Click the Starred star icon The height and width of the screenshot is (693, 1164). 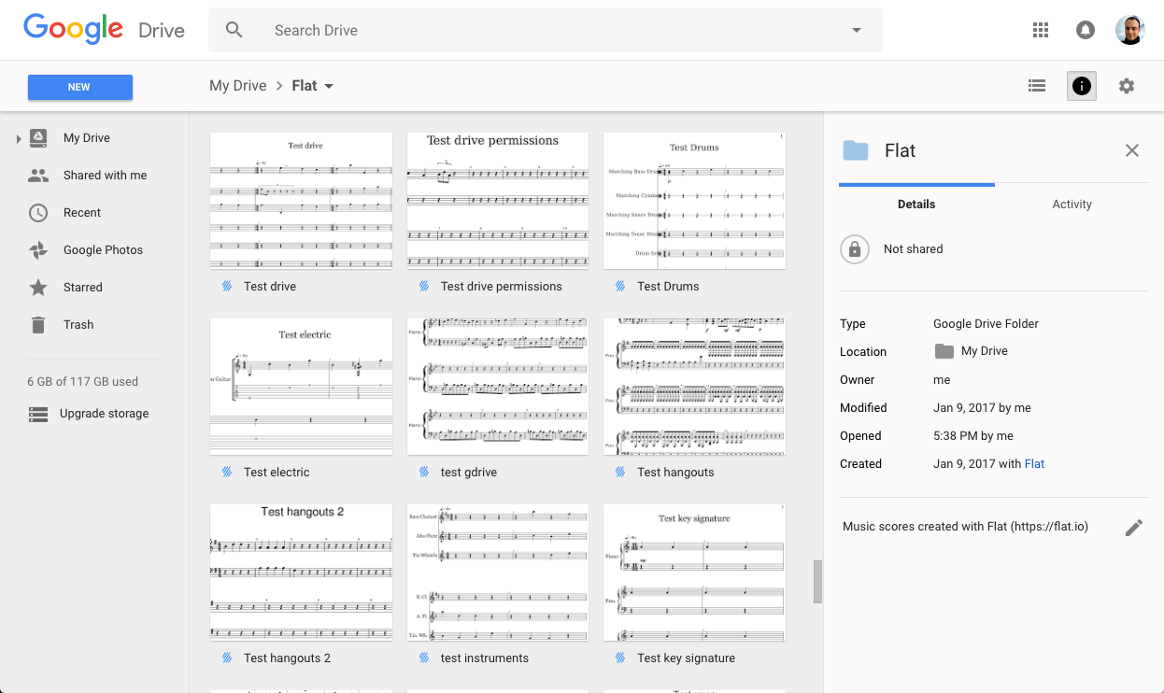tap(38, 287)
